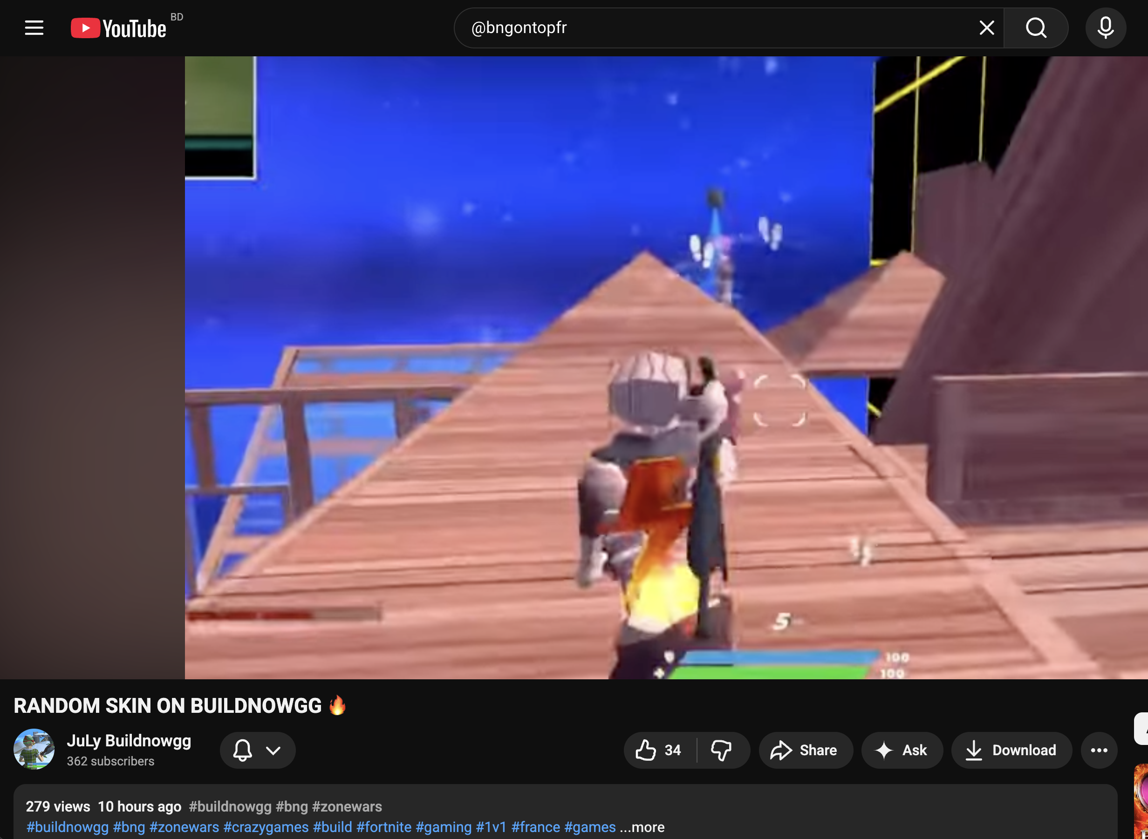Expand the description with ...more
Image resolution: width=1148 pixels, height=839 pixels.
[642, 827]
